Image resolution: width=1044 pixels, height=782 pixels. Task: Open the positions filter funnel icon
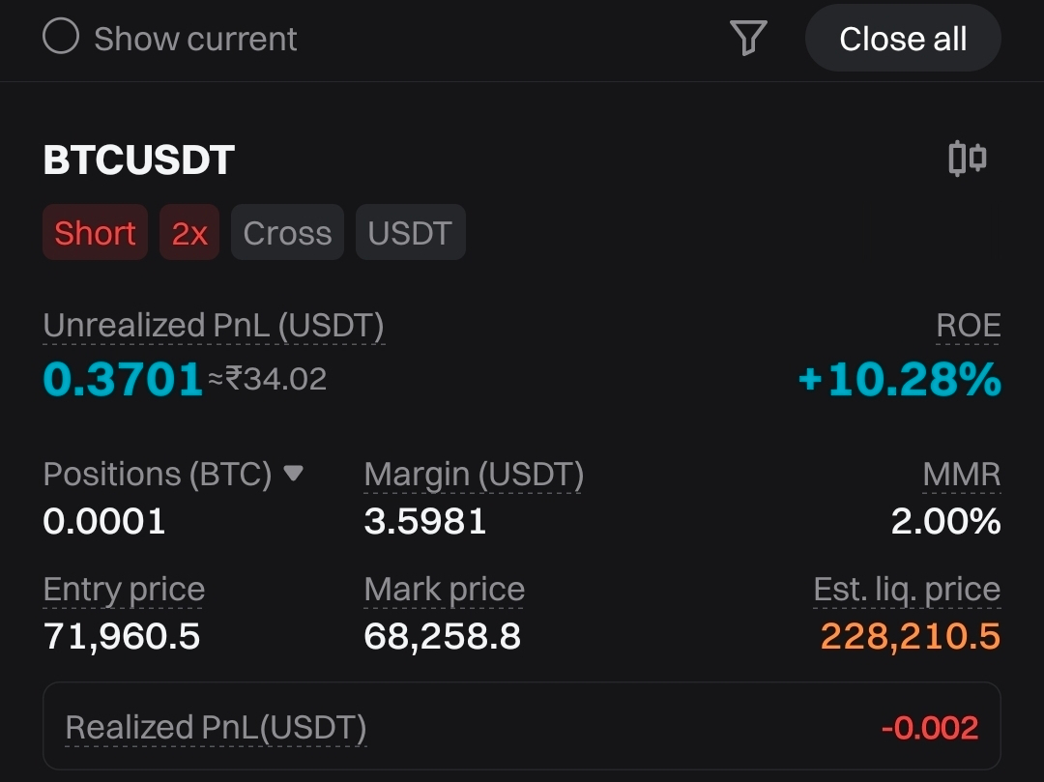coord(748,39)
